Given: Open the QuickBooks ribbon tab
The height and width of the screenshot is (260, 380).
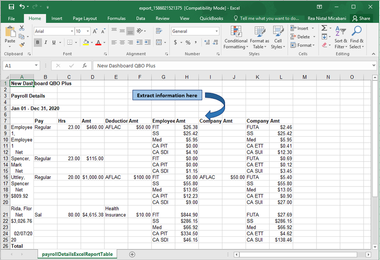Looking at the screenshot, I should 211,18.
